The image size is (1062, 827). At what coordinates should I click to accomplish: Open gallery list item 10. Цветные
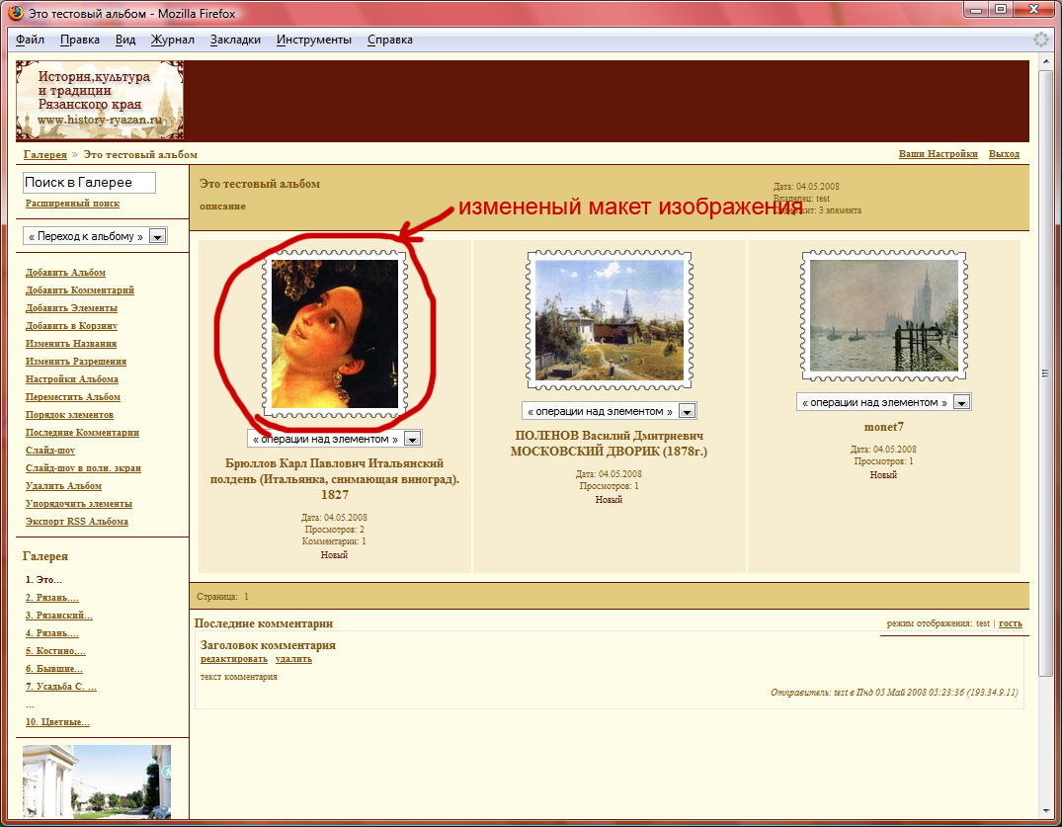click(x=57, y=722)
